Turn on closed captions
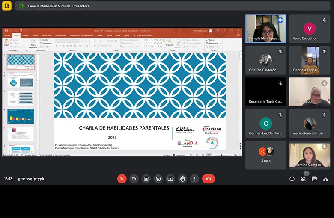The height and width of the screenshot is (218, 334). tap(146, 179)
